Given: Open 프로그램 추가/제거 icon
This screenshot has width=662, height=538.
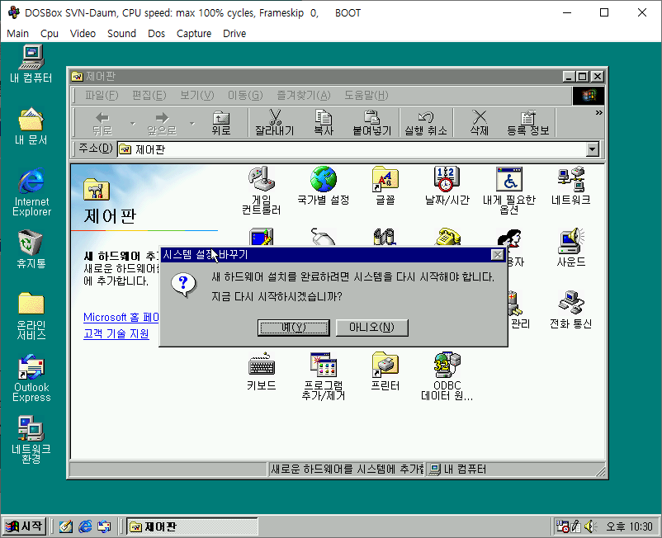Looking at the screenshot, I should click(x=324, y=376).
